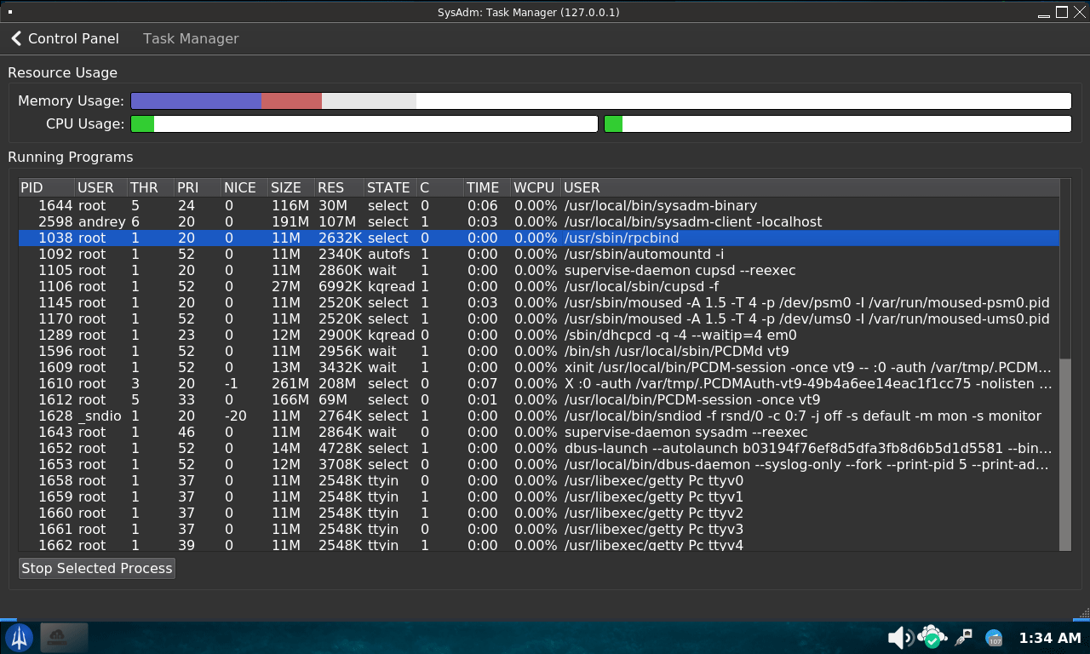Screen dimensions: 1090x654
Task: Maximize the Task Manager window
Action: click(1061, 12)
